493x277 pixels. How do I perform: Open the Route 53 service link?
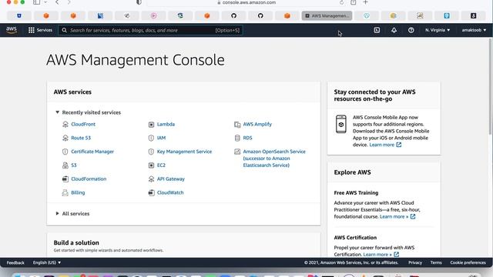click(x=81, y=138)
